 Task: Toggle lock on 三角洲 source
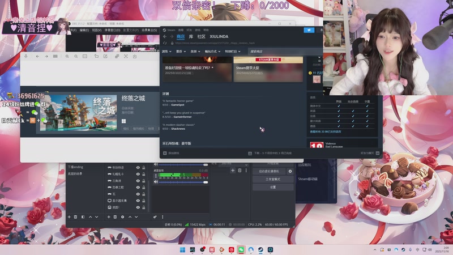[143, 181]
